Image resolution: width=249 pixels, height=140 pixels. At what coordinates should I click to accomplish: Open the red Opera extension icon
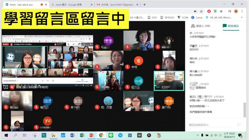[209, 11]
